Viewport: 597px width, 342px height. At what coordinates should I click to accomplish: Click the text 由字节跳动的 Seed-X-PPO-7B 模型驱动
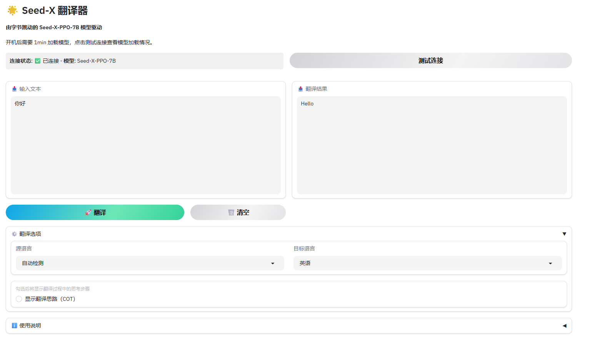[54, 27]
